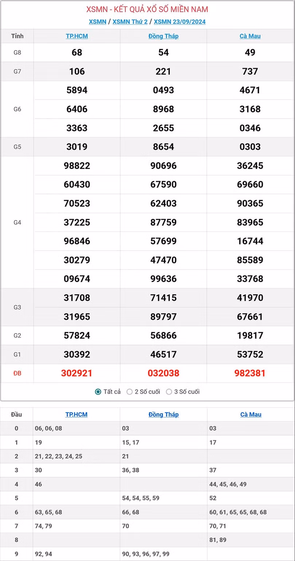Click the 'Đầu' column header label
Image resolution: width=295 pixels, height=561 pixels.
16,414
